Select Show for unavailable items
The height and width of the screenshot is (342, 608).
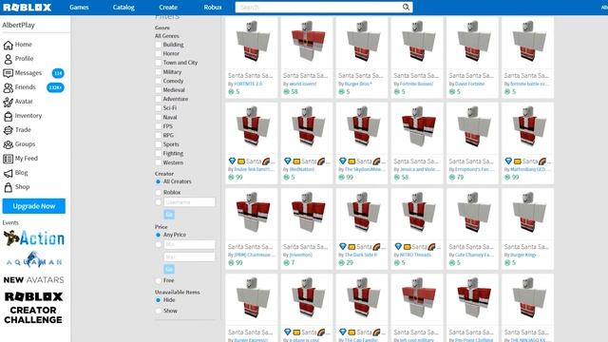(159, 311)
